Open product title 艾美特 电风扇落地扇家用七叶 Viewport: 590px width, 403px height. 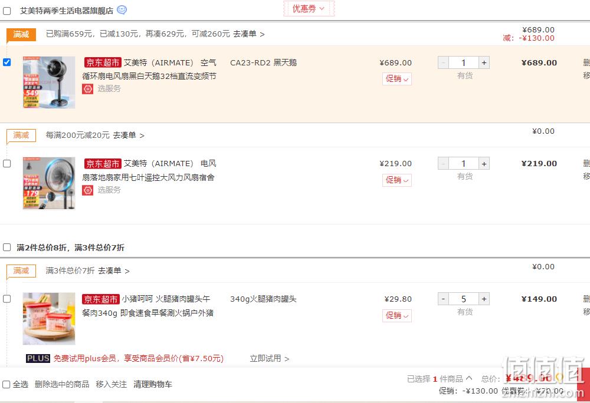tap(149, 170)
